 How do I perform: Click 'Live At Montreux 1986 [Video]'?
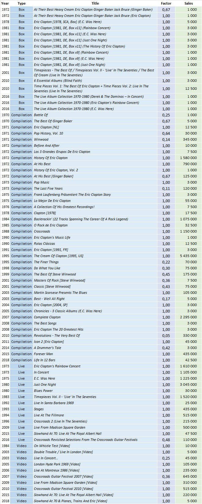click(x=57, y=470)
